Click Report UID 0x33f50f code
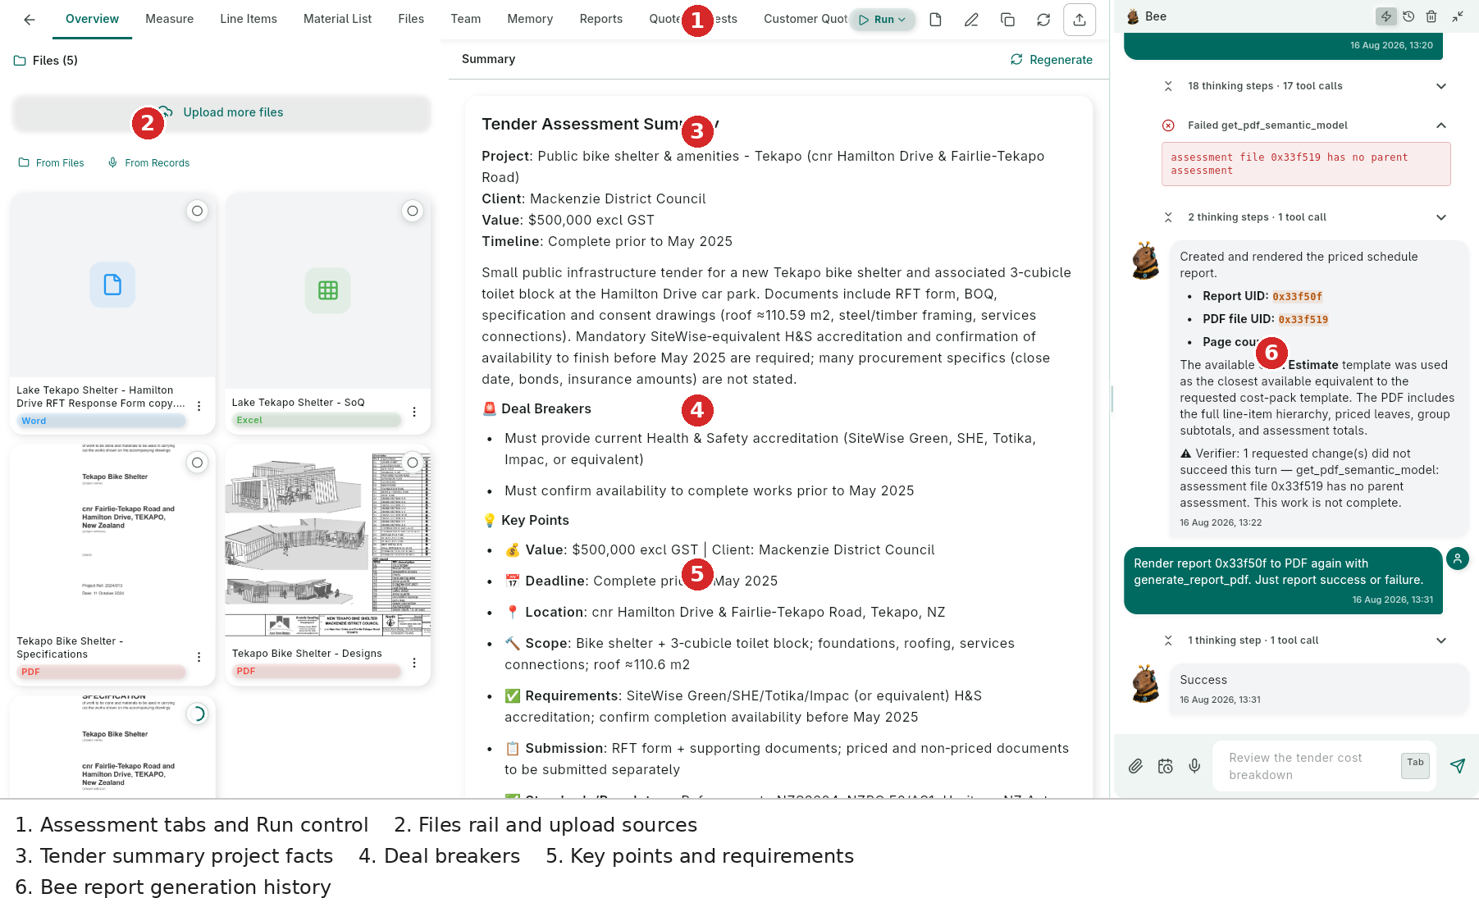This screenshot has height=921, width=1479. click(1297, 297)
